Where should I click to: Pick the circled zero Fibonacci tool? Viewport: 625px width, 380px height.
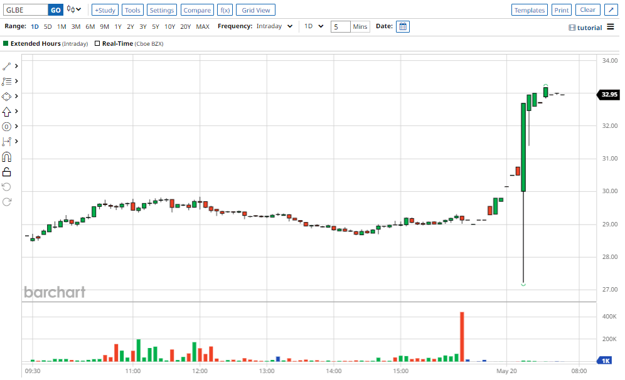click(6, 127)
